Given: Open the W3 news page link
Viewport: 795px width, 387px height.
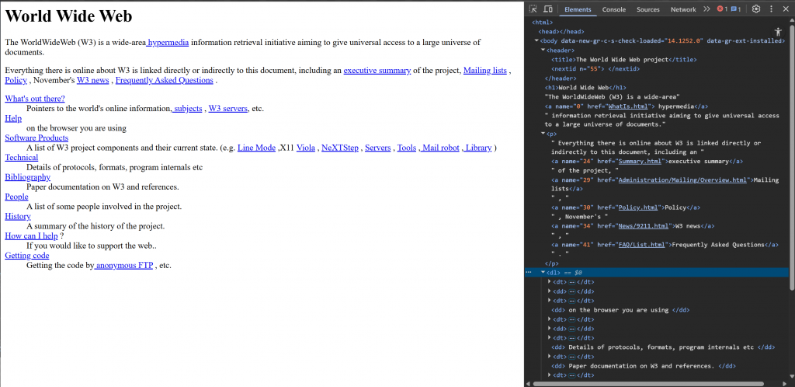Looking at the screenshot, I should [x=93, y=80].
